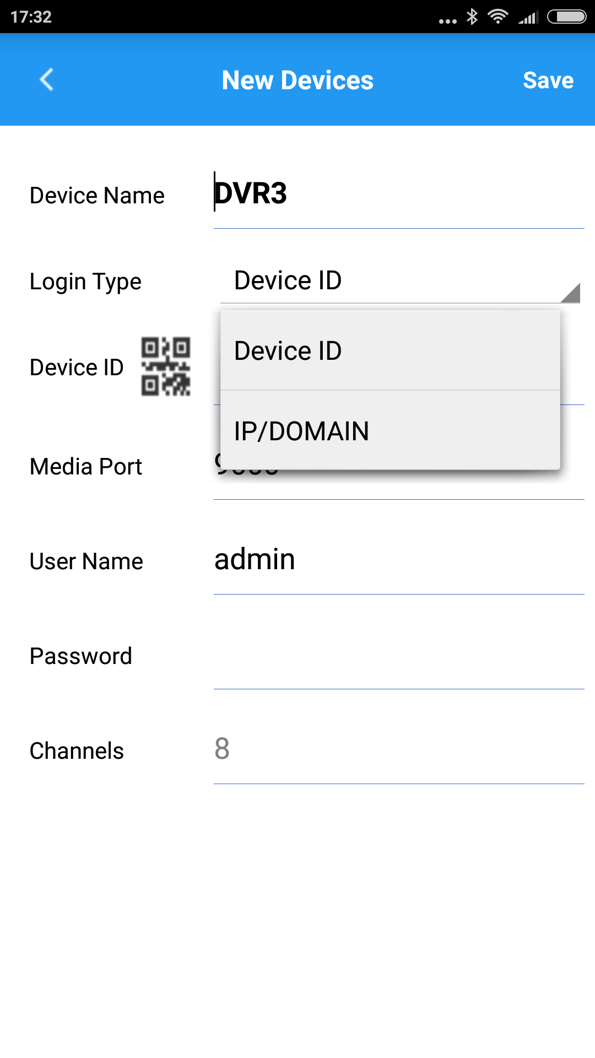595x1058 pixels.
Task: Tap the back arrow icon
Action: (x=47, y=80)
